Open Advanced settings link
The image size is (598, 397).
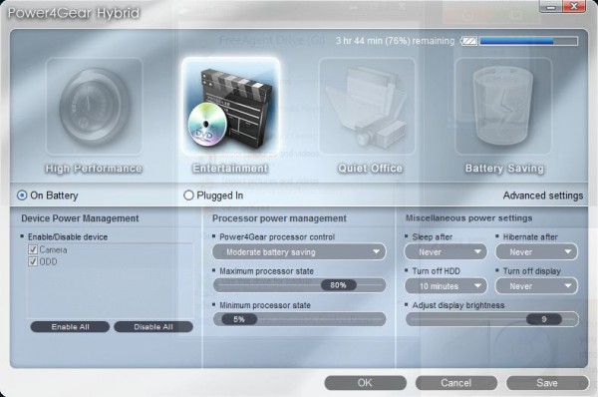(543, 196)
